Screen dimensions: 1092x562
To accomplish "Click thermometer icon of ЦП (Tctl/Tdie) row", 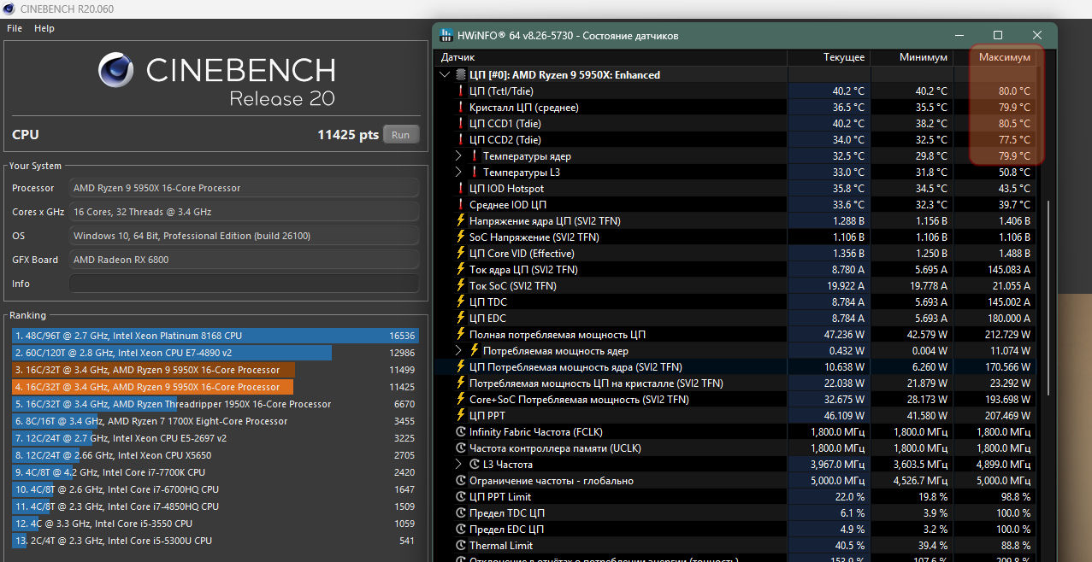I will pyautogui.click(x=461, y=91).
